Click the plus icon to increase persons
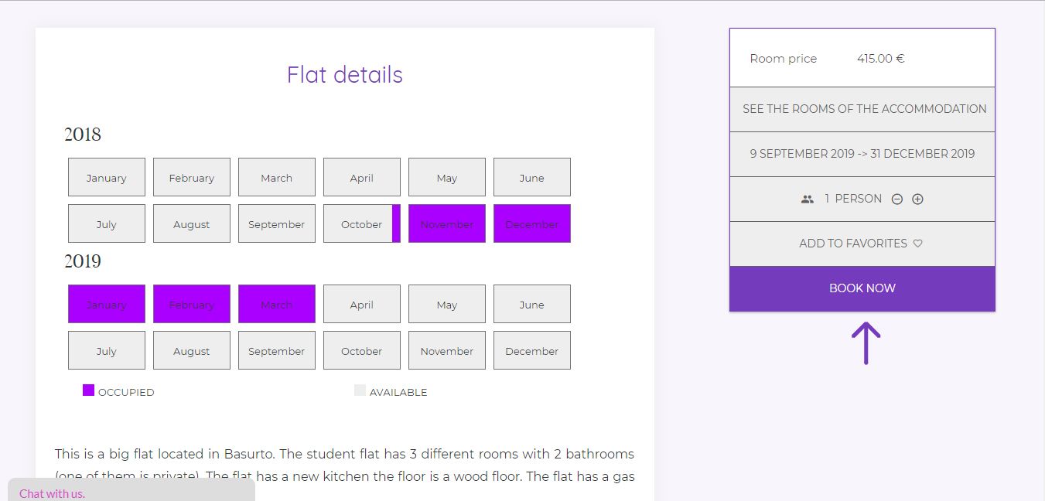The image size is (1045, 501). 917,199
